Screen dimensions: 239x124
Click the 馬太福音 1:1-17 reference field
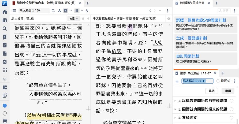[197, 81]
